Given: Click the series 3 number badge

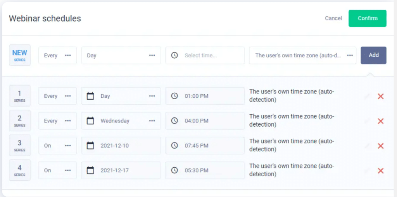Looking at the screenshot, I should 20,145.
